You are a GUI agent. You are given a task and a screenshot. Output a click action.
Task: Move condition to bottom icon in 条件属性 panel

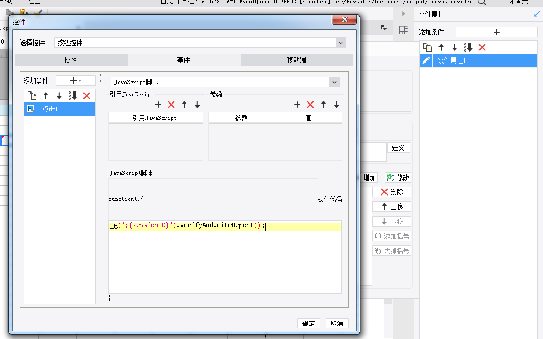pyautogui.click(x=468, y=47)
